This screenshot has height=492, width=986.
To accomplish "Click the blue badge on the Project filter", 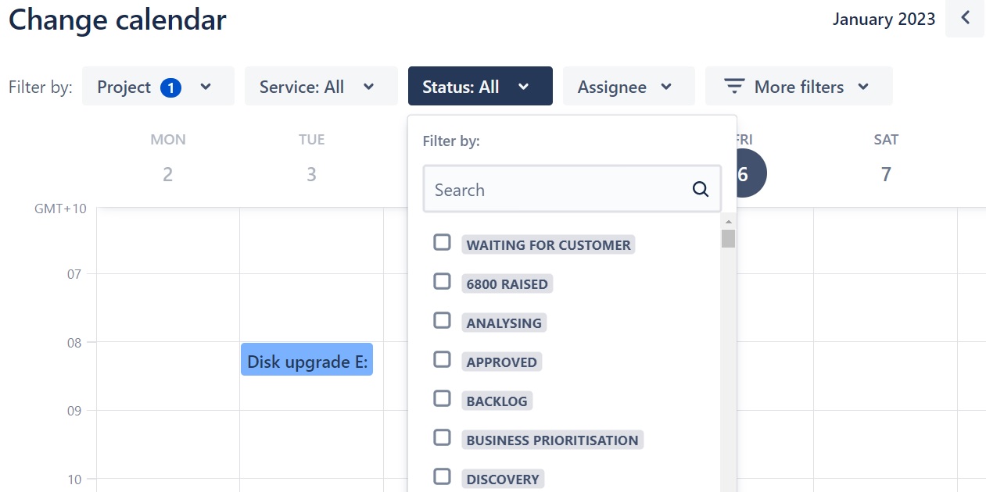I will (x=170, y=87).
